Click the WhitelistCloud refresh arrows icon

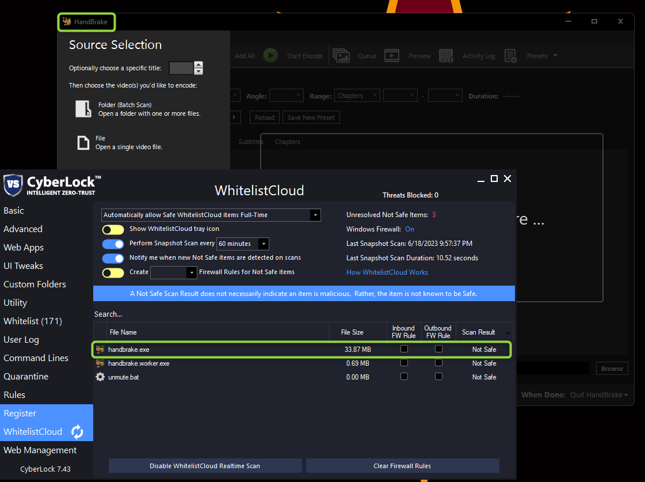click(77, 432)
